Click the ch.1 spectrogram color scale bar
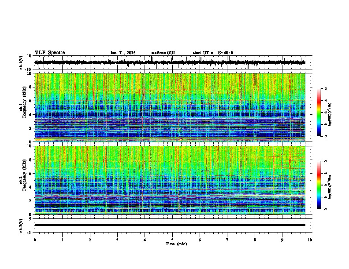Screen dimensions: 349x269 point(319,113)
